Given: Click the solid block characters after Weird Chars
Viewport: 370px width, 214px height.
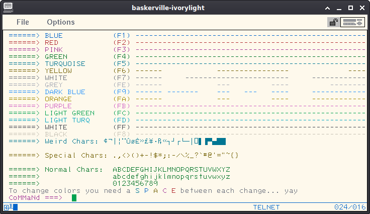Looking at the screenshot, I should point(215,141).
